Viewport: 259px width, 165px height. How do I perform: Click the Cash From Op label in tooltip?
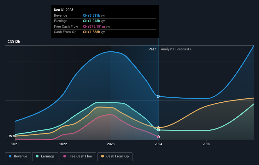coord(65,32)
